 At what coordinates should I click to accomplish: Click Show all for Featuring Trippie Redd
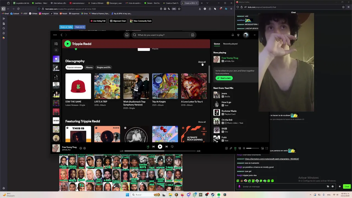tap(202, 122)
